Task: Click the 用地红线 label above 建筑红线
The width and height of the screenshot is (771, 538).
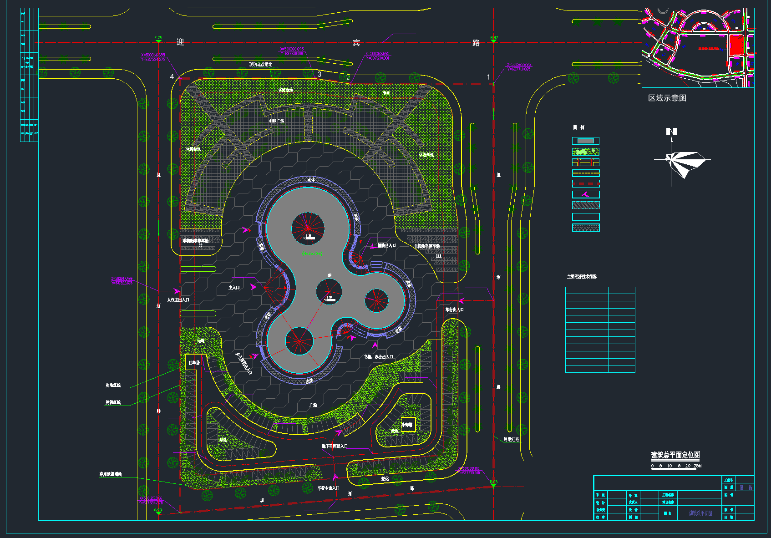Action: point(113,385)
